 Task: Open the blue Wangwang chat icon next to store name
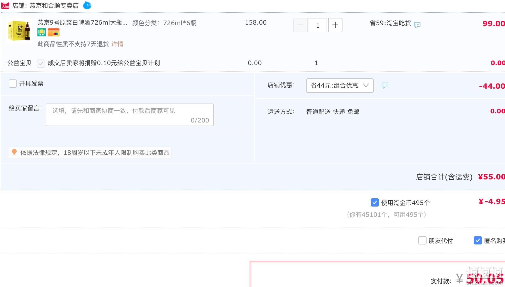click(87, 5)
